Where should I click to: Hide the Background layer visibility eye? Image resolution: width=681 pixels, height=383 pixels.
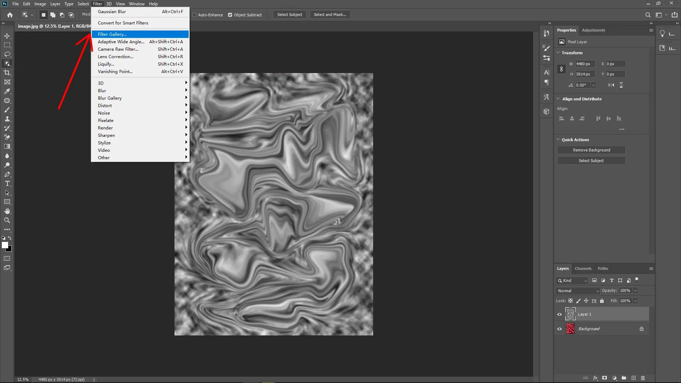(x=559, y=328)
